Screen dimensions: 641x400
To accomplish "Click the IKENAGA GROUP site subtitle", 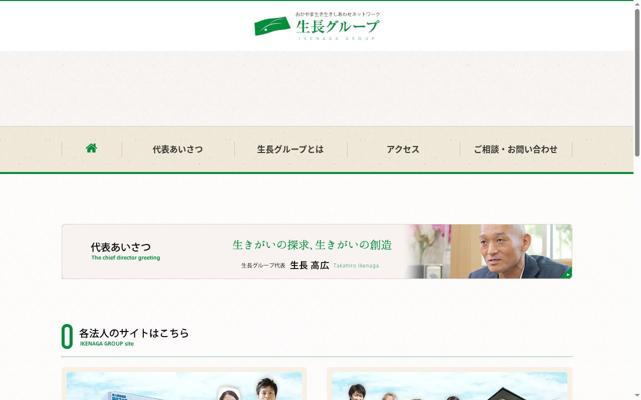I will [107, 344].
